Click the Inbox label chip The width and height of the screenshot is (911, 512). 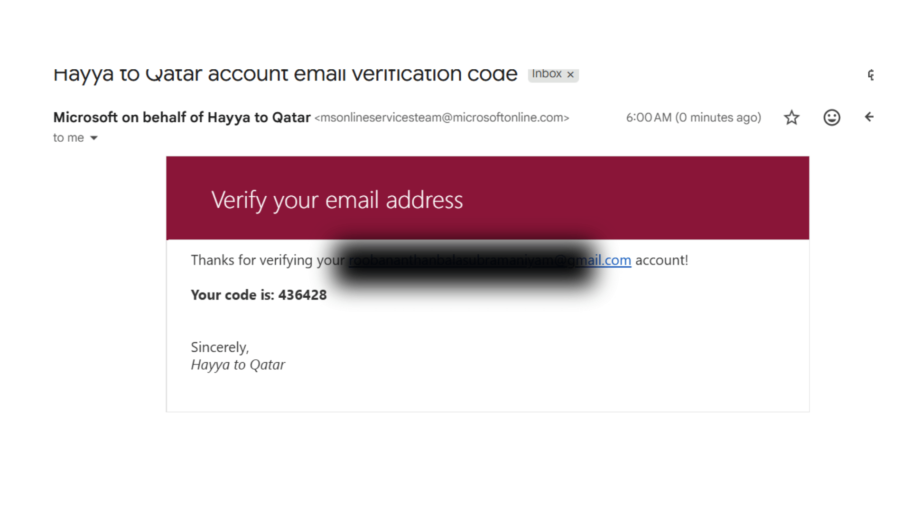point(547,74)
